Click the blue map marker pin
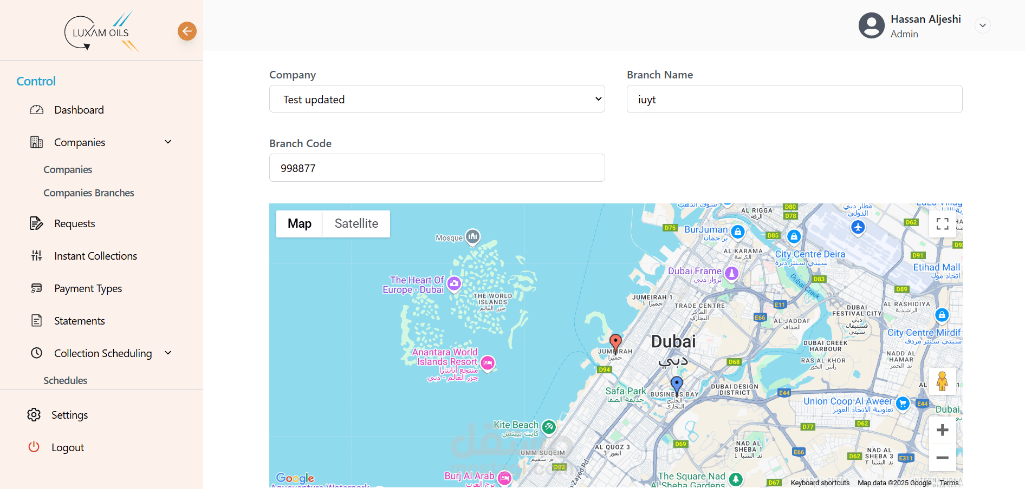 677,386
